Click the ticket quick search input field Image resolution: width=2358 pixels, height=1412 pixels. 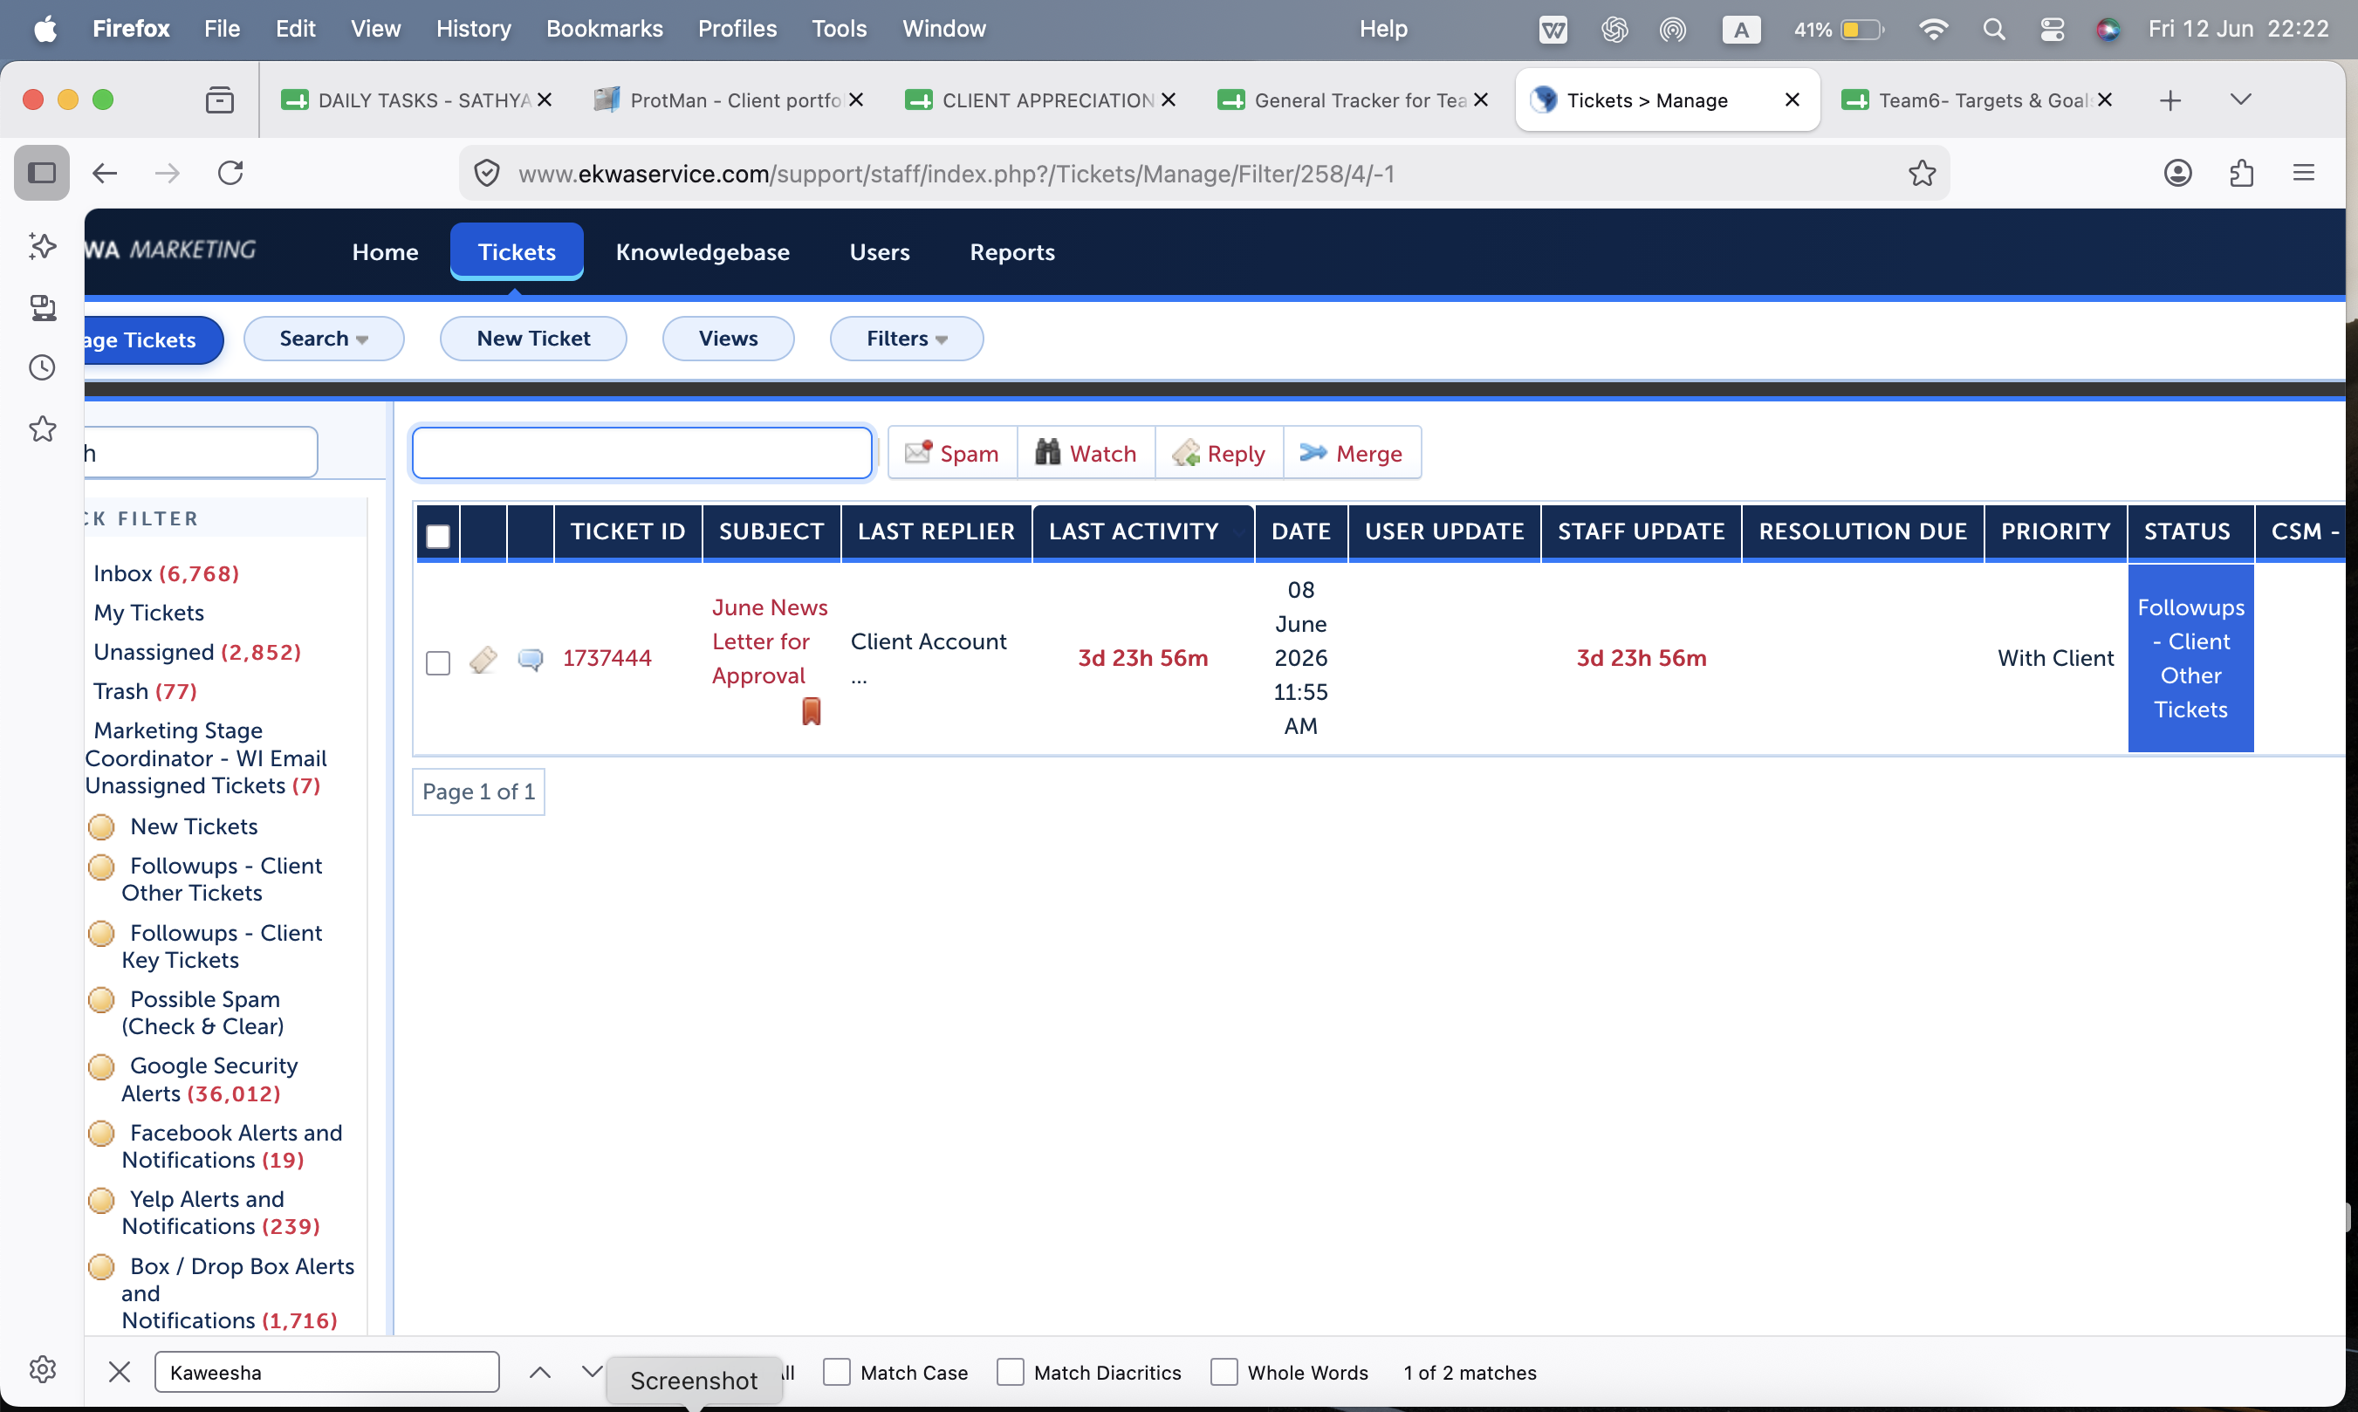point(642,453)
